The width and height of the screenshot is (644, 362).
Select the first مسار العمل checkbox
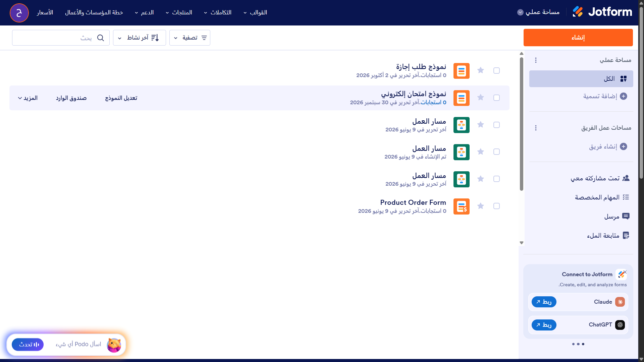point(496,125)
